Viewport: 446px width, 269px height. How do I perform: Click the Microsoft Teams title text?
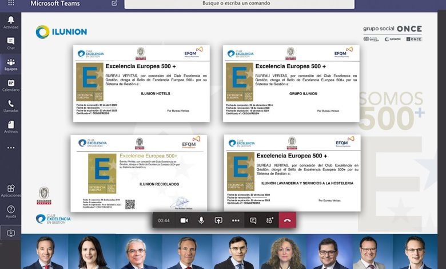point(55,3)
